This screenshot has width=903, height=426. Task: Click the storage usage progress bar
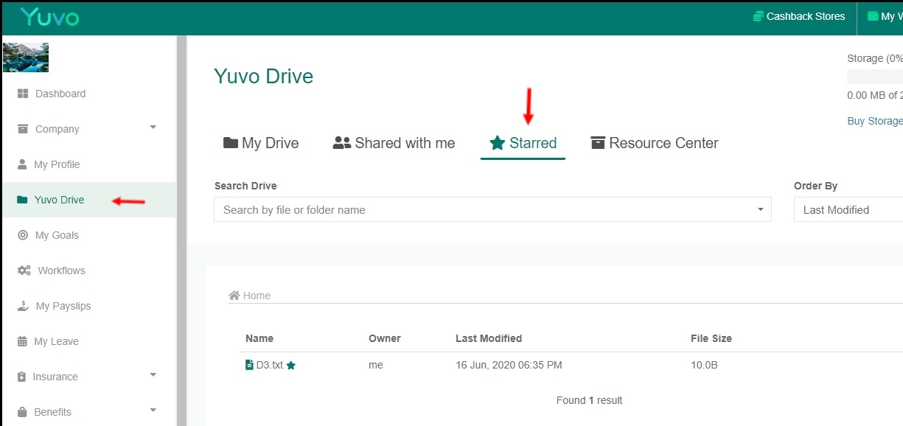point(875,77)
